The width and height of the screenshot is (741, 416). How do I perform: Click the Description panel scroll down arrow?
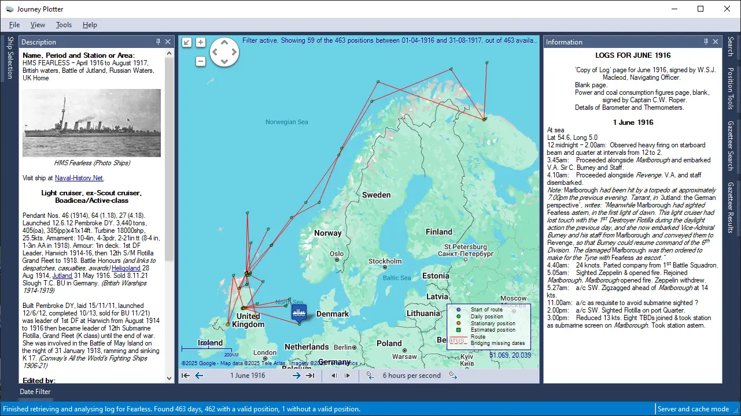pos(169,379)
